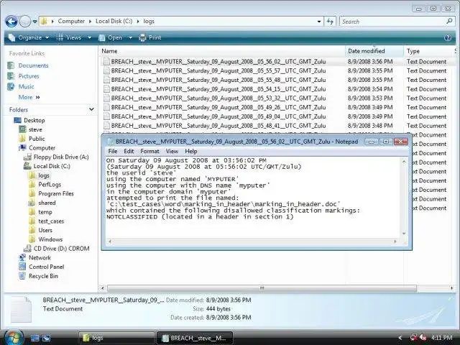Click the search magnifier icon
This screenshot has height=345, width=460.
point(449,21)
